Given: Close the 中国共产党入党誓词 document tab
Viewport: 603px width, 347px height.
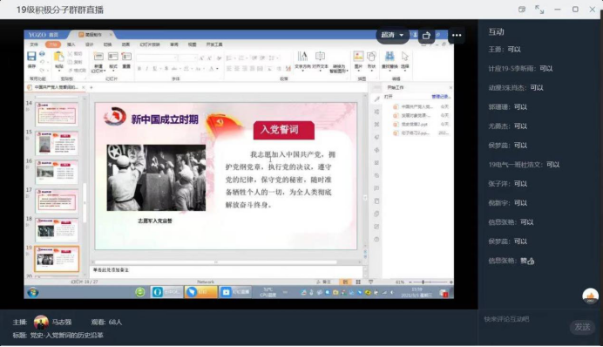Looking at the screenshot, I should 84,87.
